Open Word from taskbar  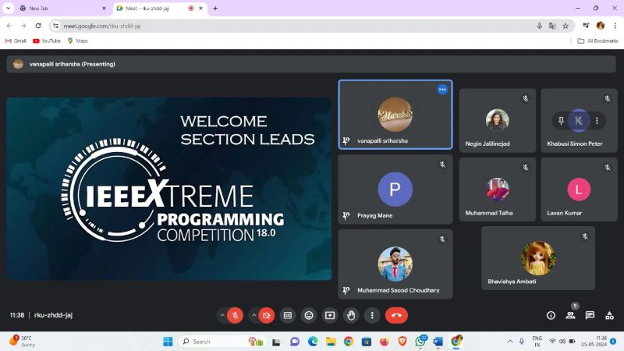[438, 342]
